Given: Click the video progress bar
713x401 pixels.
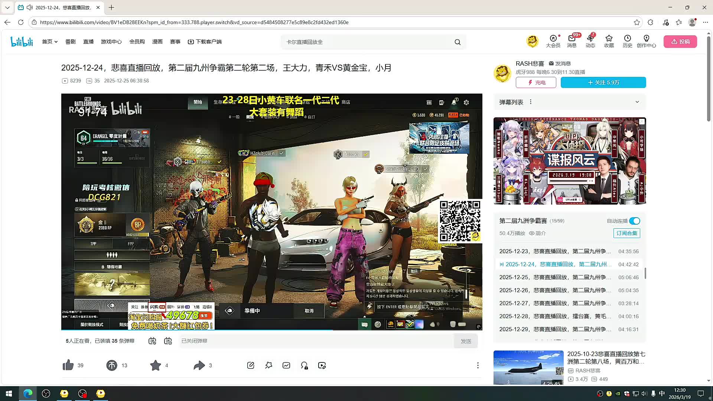Looking at the screenshot, I should [271, 330].
